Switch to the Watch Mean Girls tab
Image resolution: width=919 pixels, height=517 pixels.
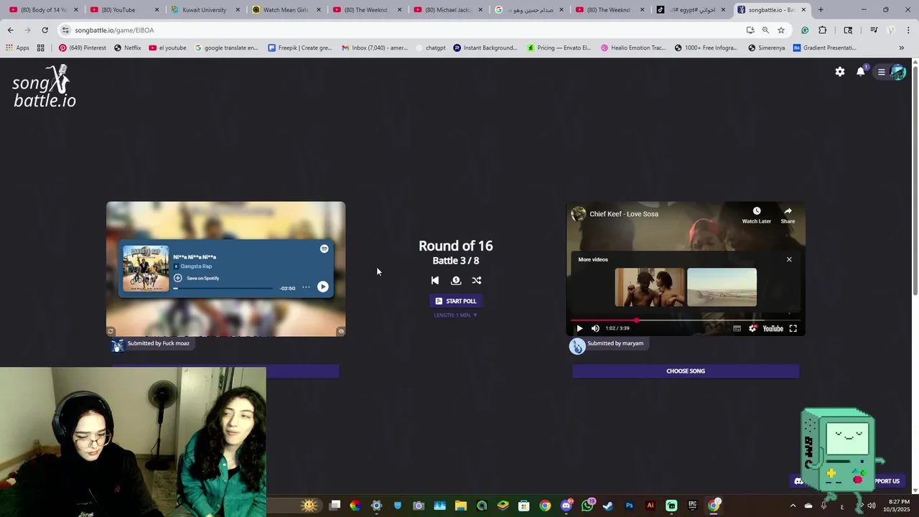coord(285,10)
